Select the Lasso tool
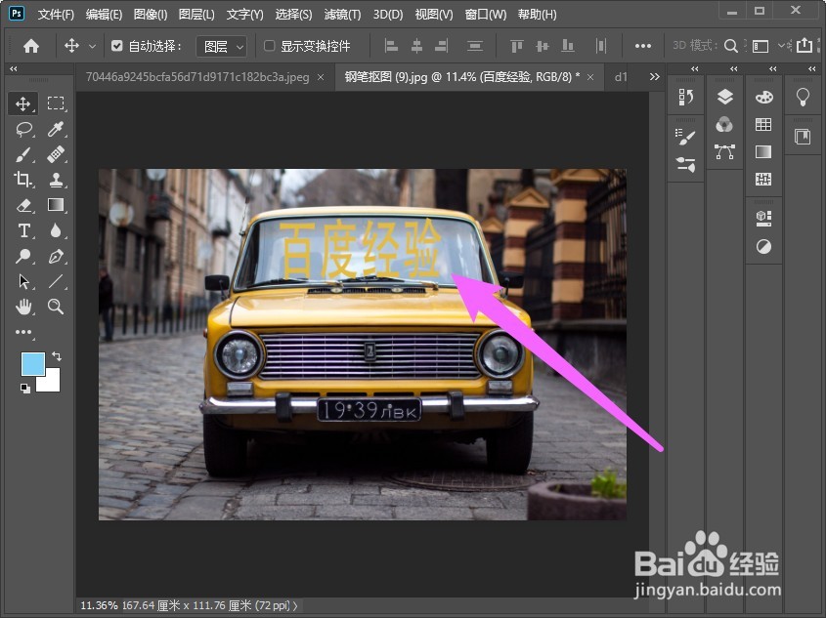The image size is (826, 618). click(x=23, y=130)
